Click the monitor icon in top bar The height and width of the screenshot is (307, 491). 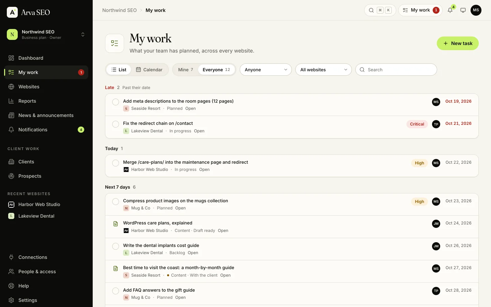click(x=463, y=10)
